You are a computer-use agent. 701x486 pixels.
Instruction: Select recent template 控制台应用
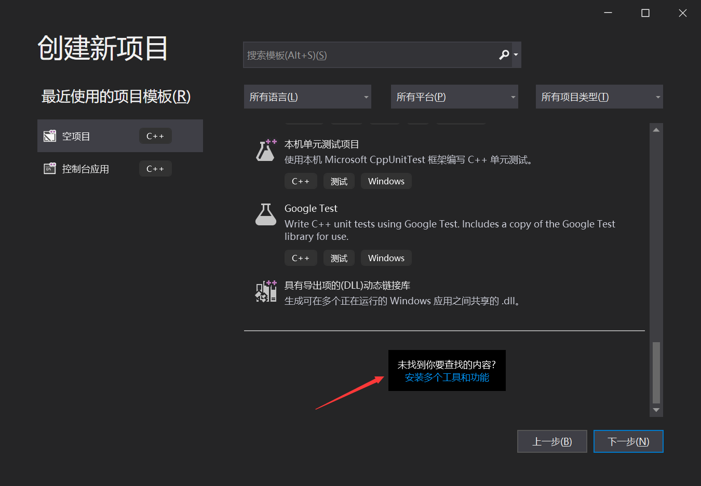tap(120, 169)
